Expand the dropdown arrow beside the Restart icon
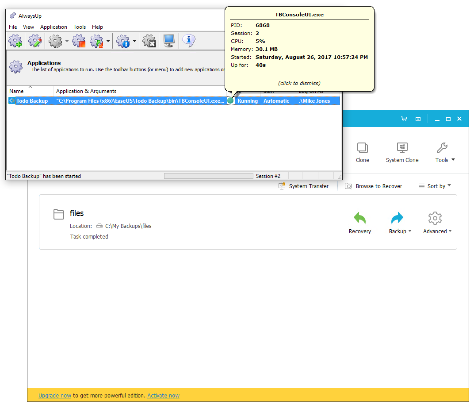This screenshot has height=405, width=474. pos(108,41)
